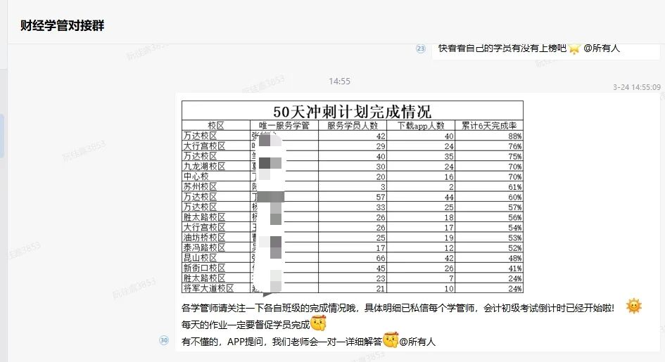Click 57 in the 服务学员人数 column
The image size is (665, 362).
tap(353, 197)
